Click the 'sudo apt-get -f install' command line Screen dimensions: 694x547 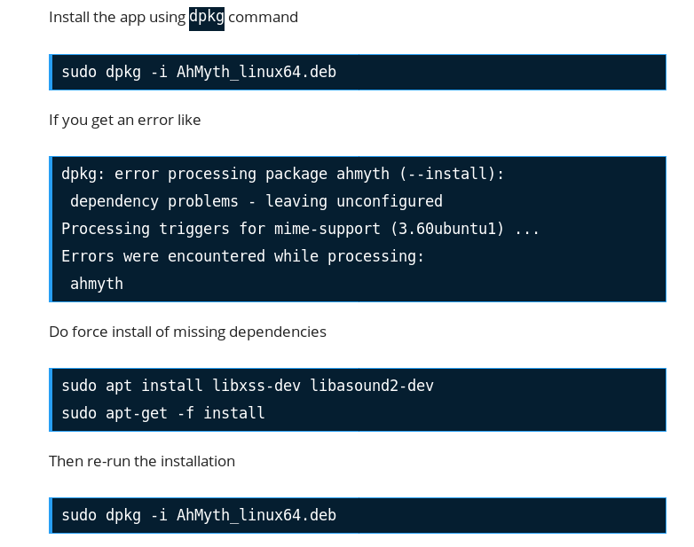coord(163,413)
